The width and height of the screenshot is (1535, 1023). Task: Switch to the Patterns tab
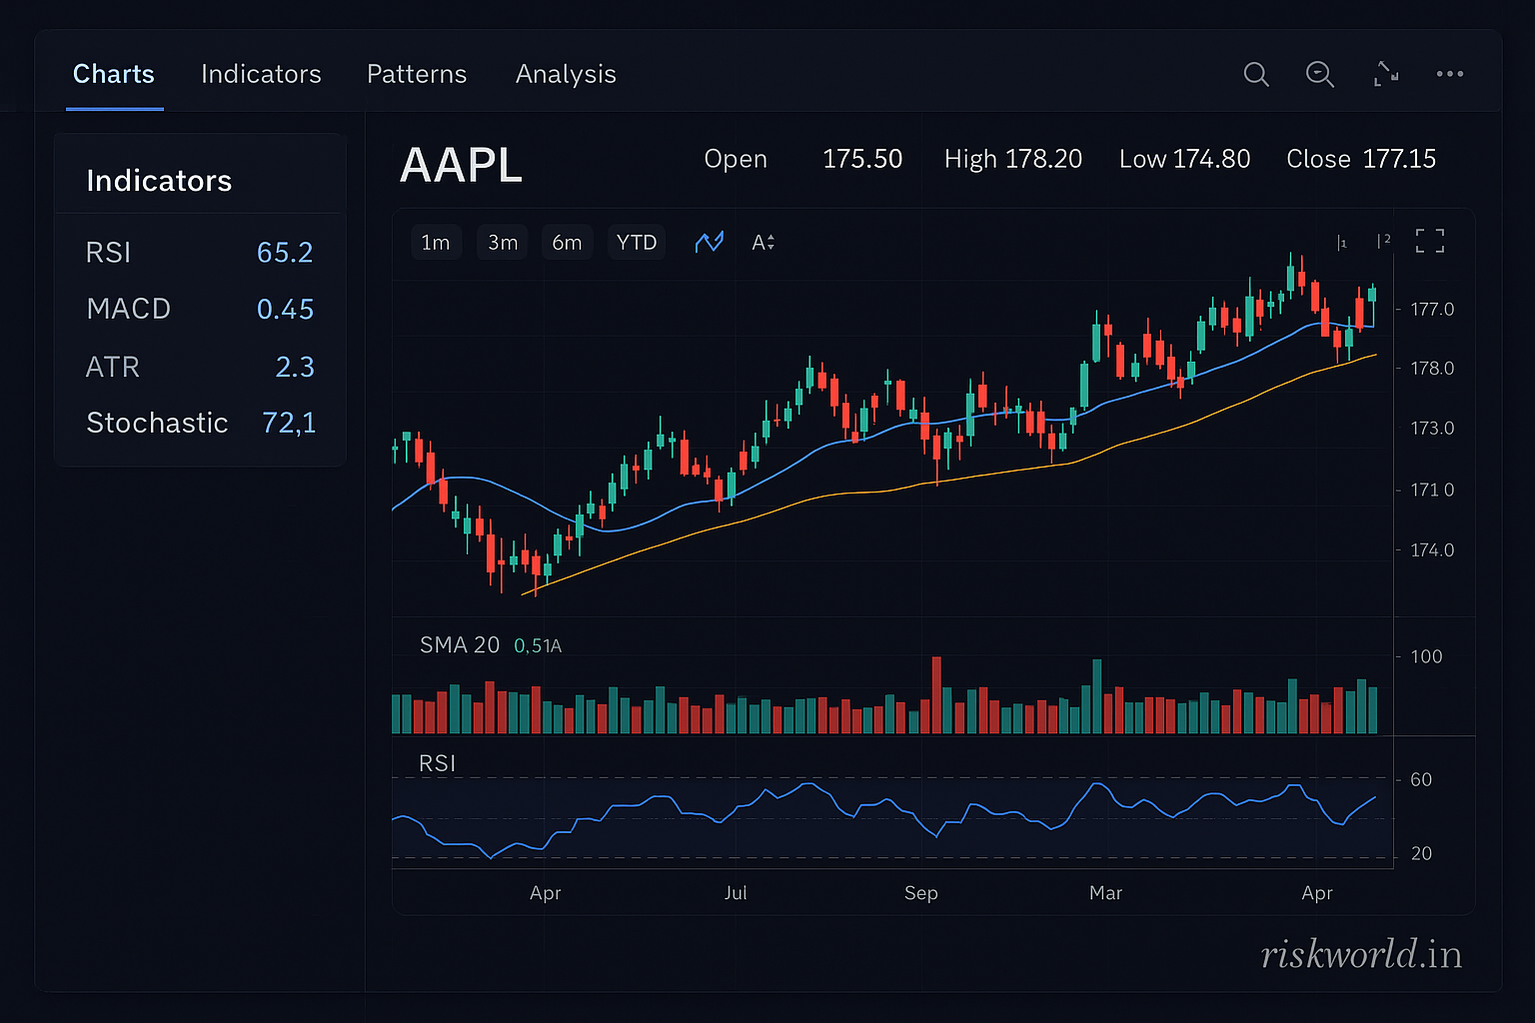tap(417, 74)
